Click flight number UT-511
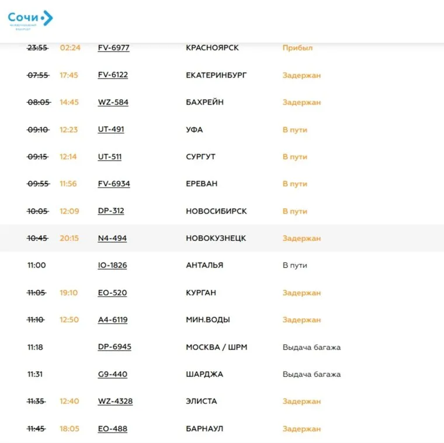 tap(110, 157)
